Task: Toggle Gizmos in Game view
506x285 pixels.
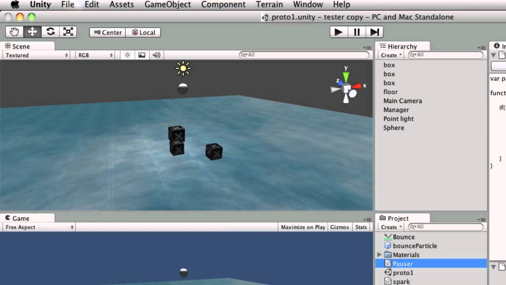Action: tap(340, 227)
